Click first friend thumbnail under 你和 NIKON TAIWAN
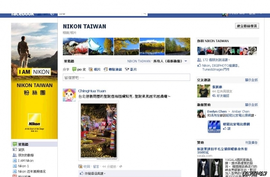This screenshot has height=177, width=270. (201, 51)
